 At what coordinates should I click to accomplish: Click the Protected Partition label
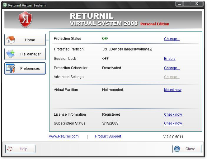pos(69,49)
